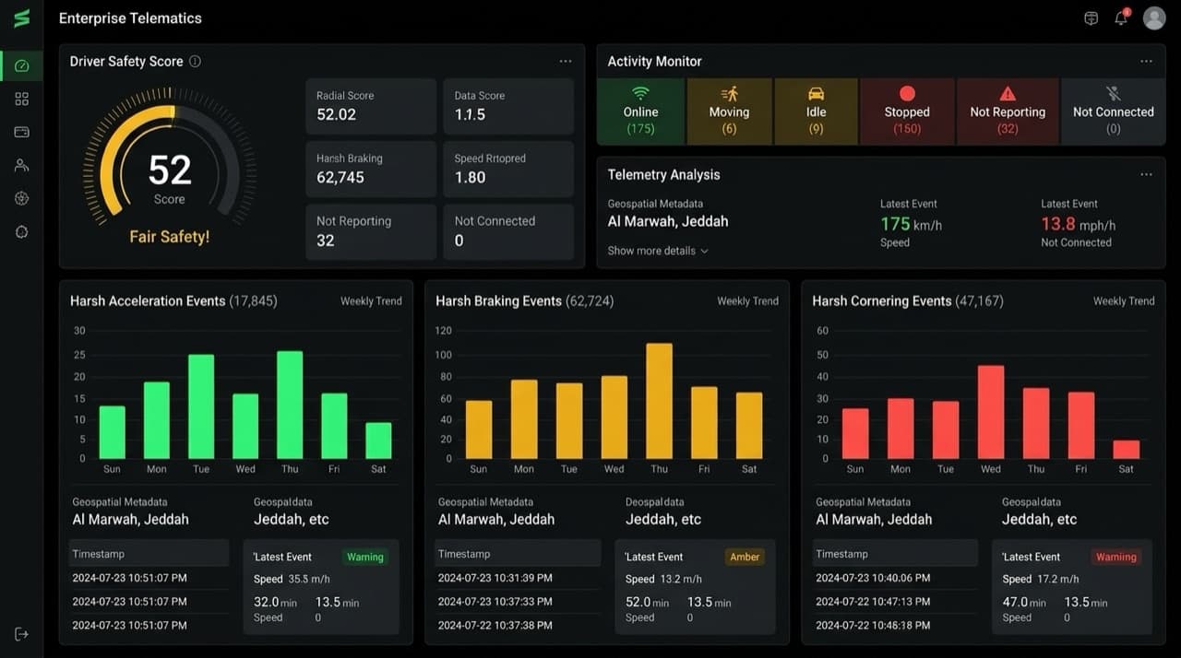
Task: Click timestamp "2024-07-22 10:46:18 PM"
Action: 873,625
